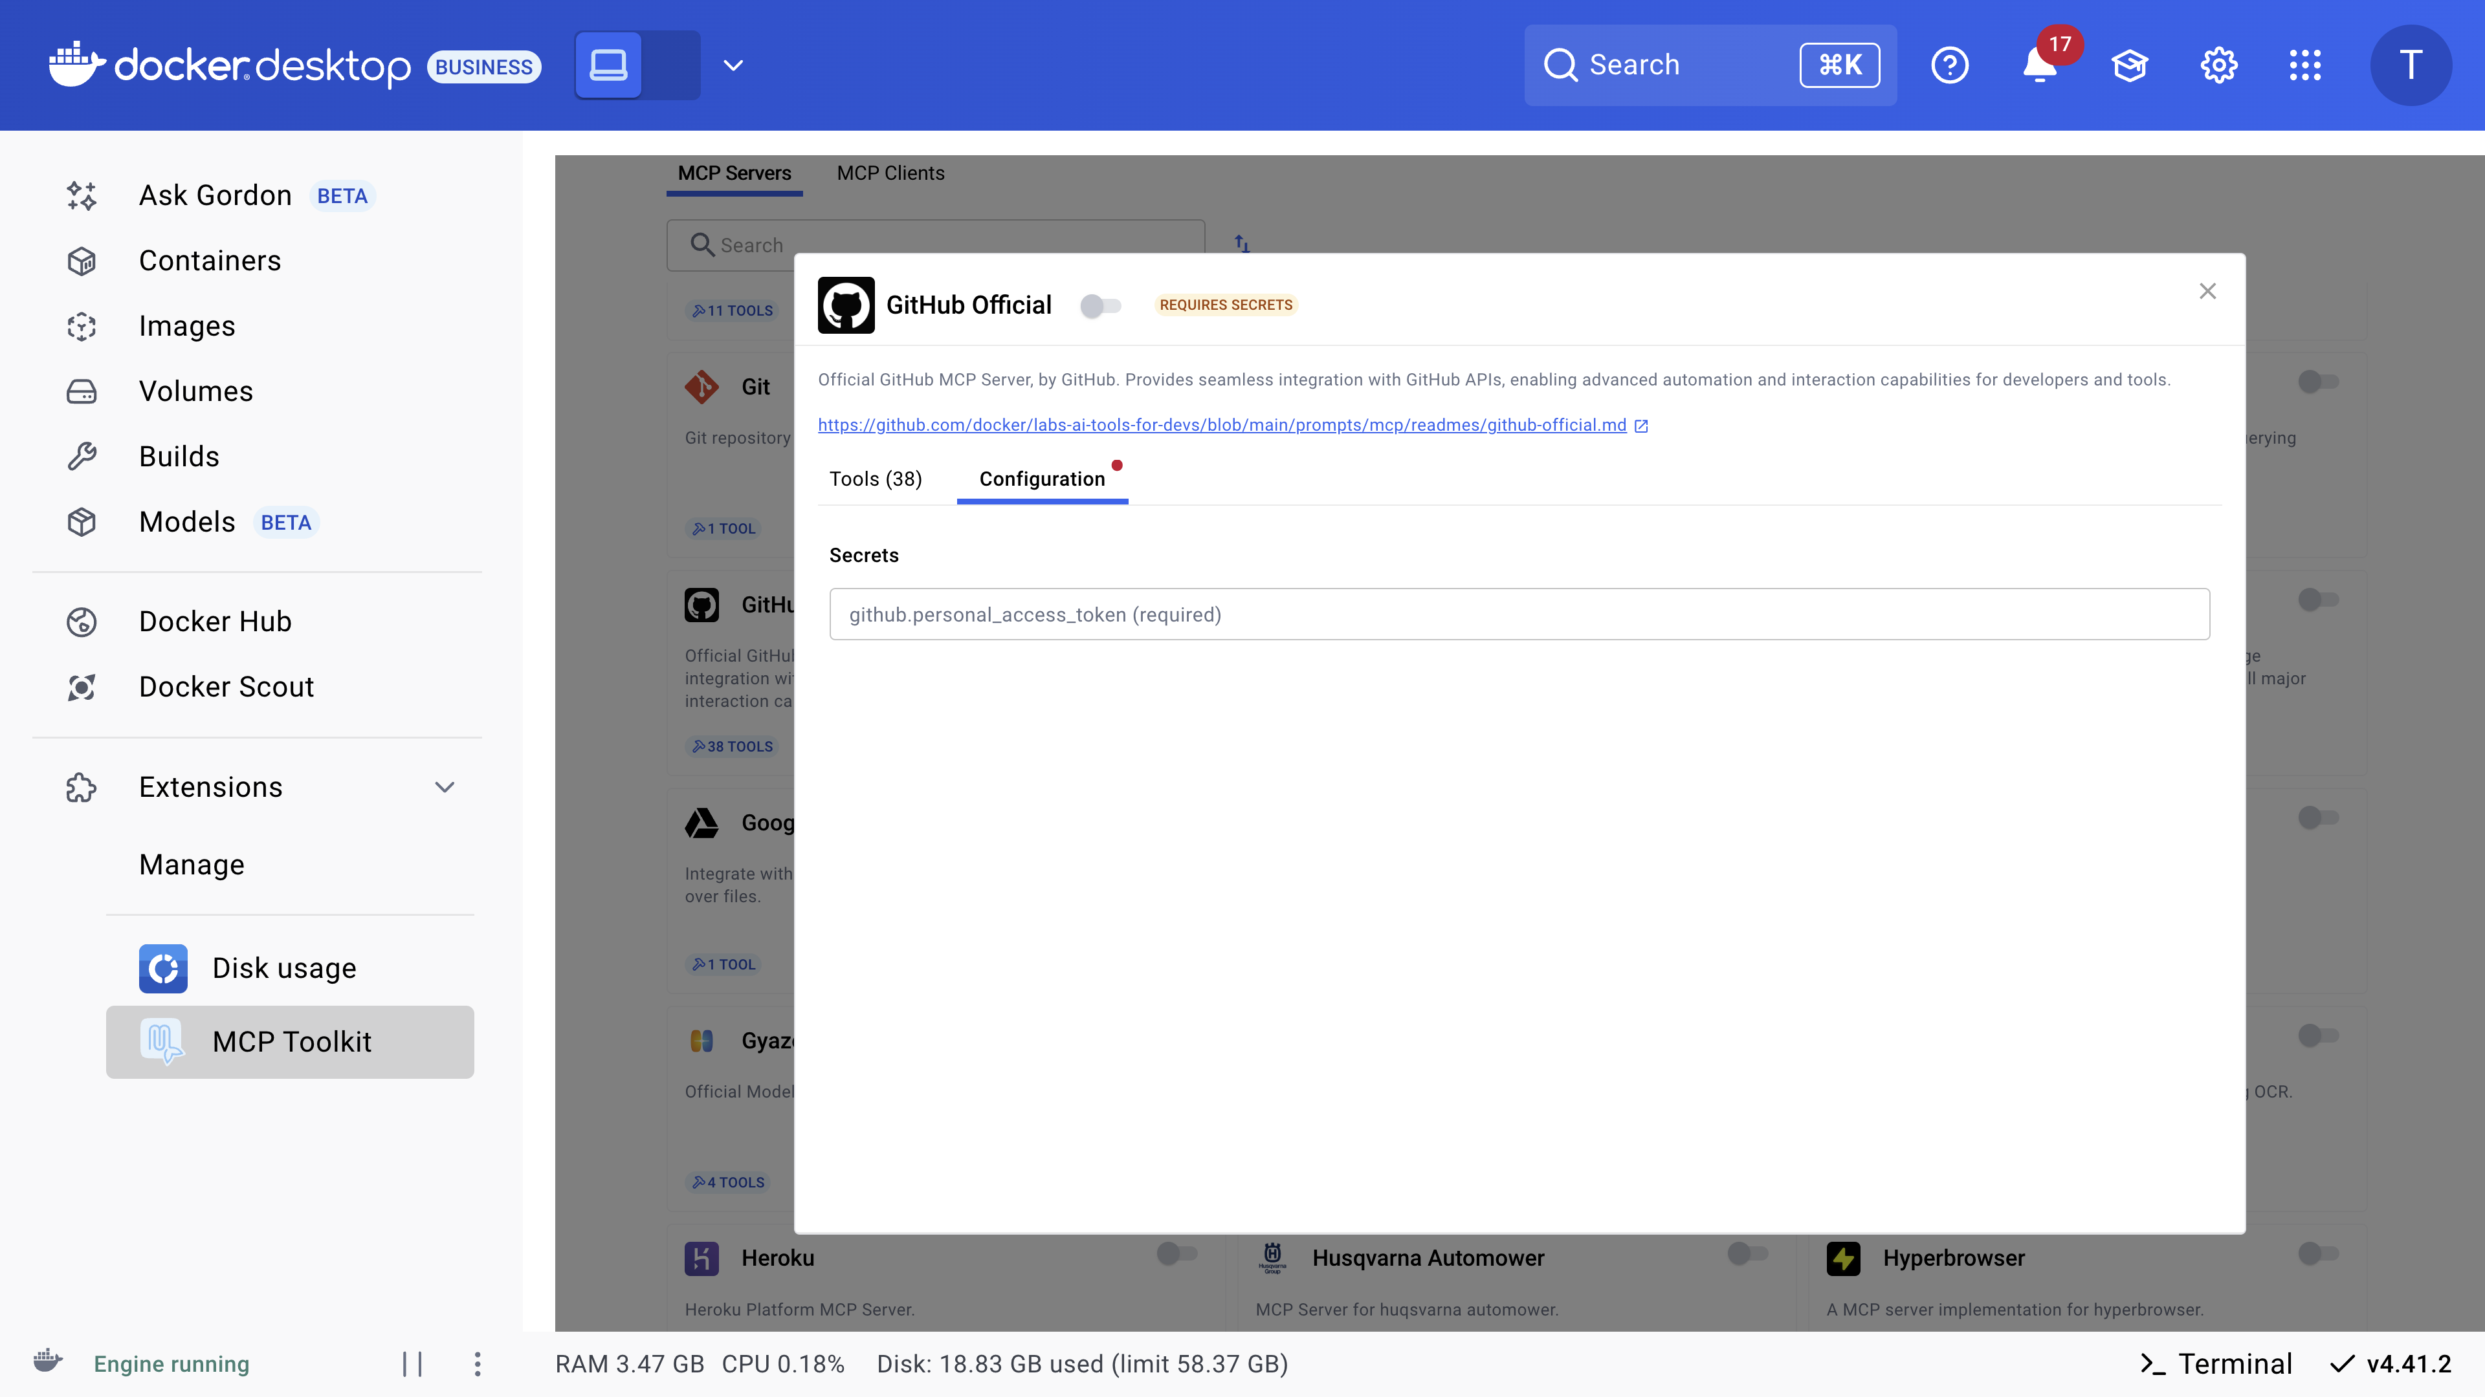The image size is (2485, 1397).
Task: Click the 4 TOOLS badge
Action: click(728, 1182)
